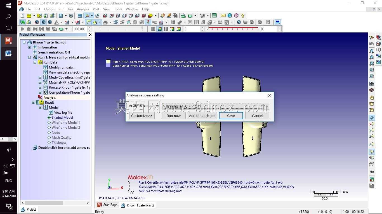
Task: Collapse the Result tree node
Action: [33, 103]
